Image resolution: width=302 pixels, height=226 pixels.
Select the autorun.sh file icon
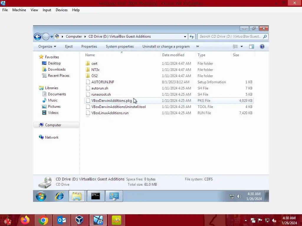tap(88, 88)
